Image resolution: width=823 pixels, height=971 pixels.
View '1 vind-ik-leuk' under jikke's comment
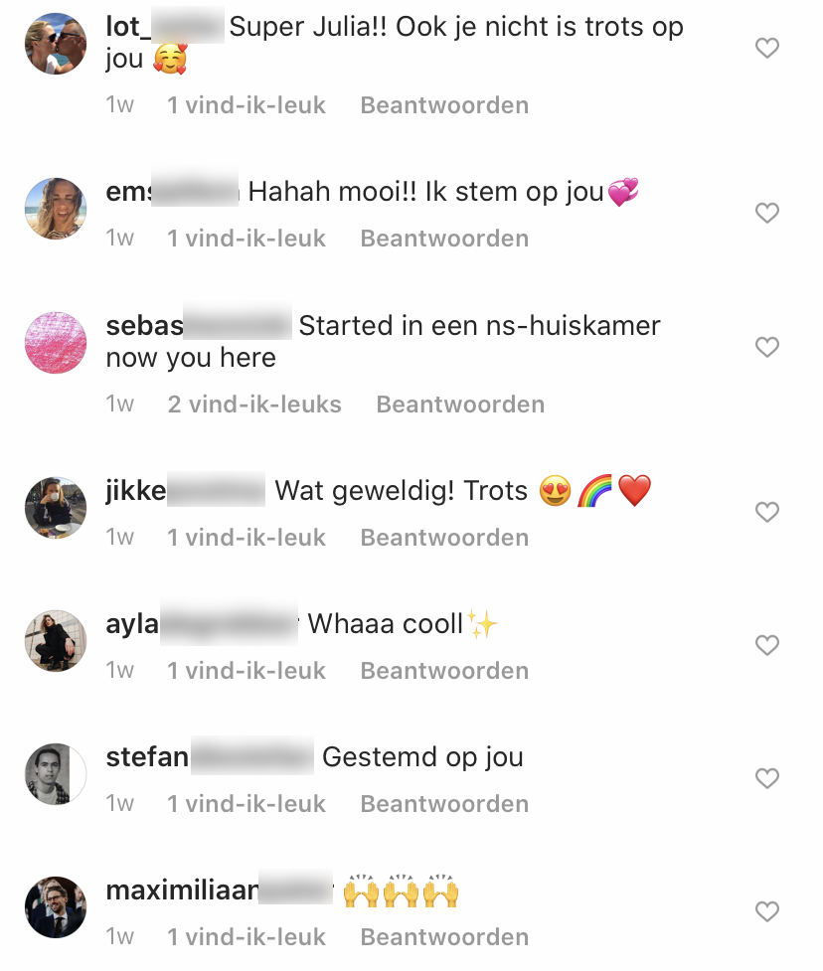point(247,538)
